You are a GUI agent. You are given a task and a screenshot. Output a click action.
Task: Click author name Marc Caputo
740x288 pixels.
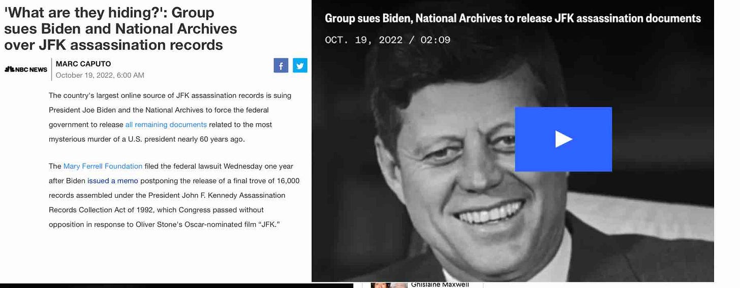[x=83, y=64]
